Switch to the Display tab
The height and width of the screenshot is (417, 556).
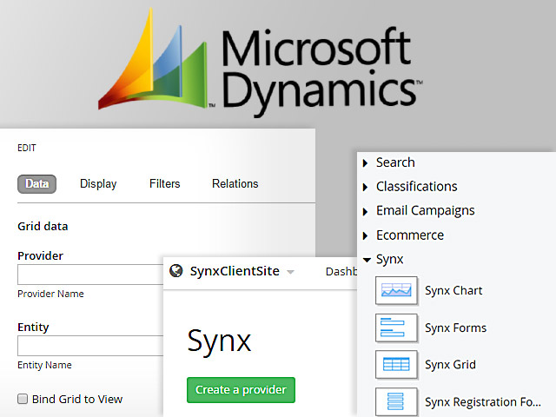click(x=98, y=183)
